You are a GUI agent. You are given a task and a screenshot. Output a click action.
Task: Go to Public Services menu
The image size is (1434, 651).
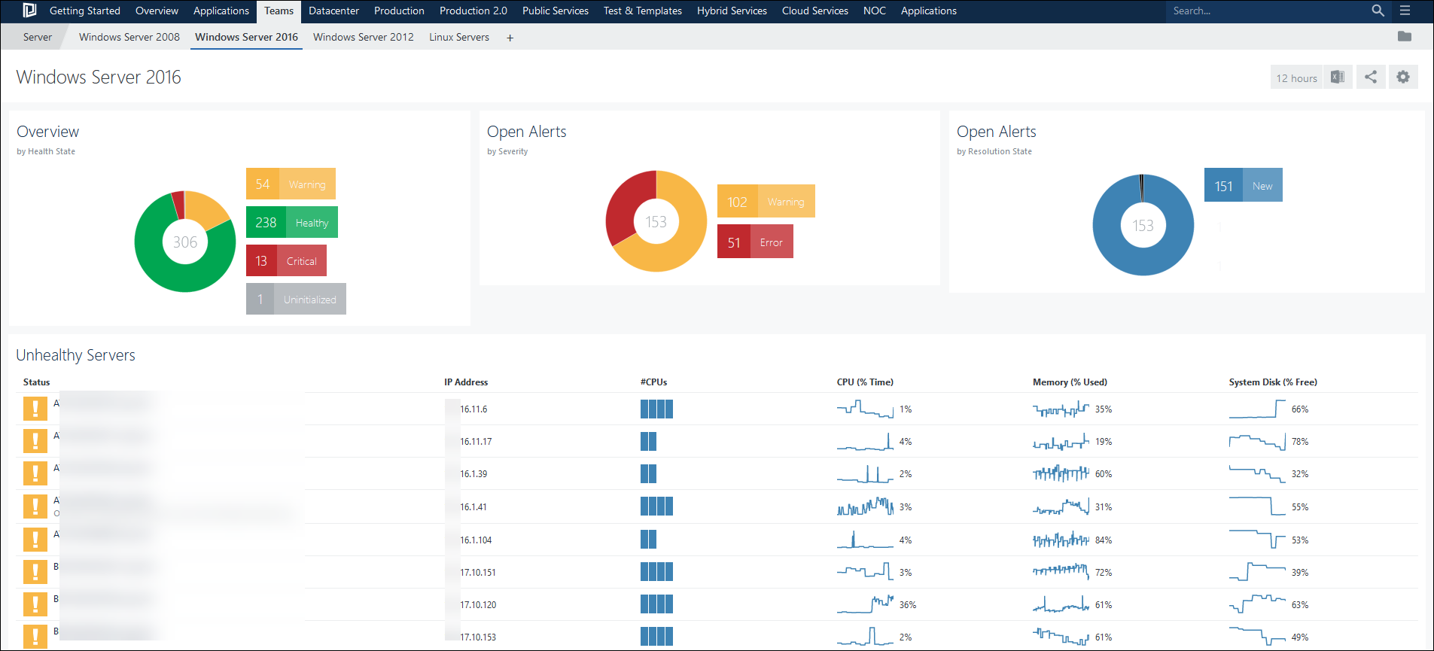tap(556, 11)
